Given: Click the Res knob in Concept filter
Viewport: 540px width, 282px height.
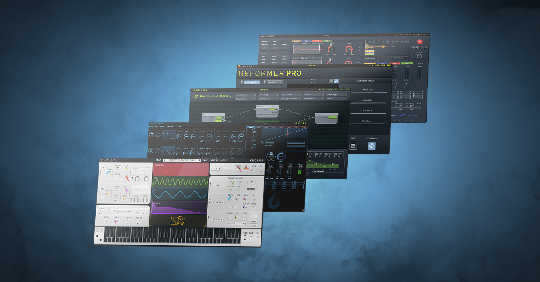Looking at the screenshot, I should coord(246,169).
